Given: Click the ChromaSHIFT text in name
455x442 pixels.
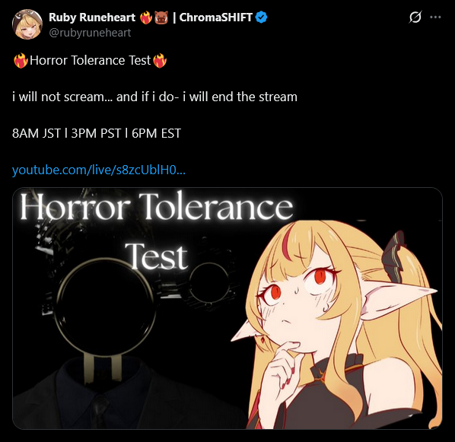Looking at the screenshot, I should click(215, 17).
